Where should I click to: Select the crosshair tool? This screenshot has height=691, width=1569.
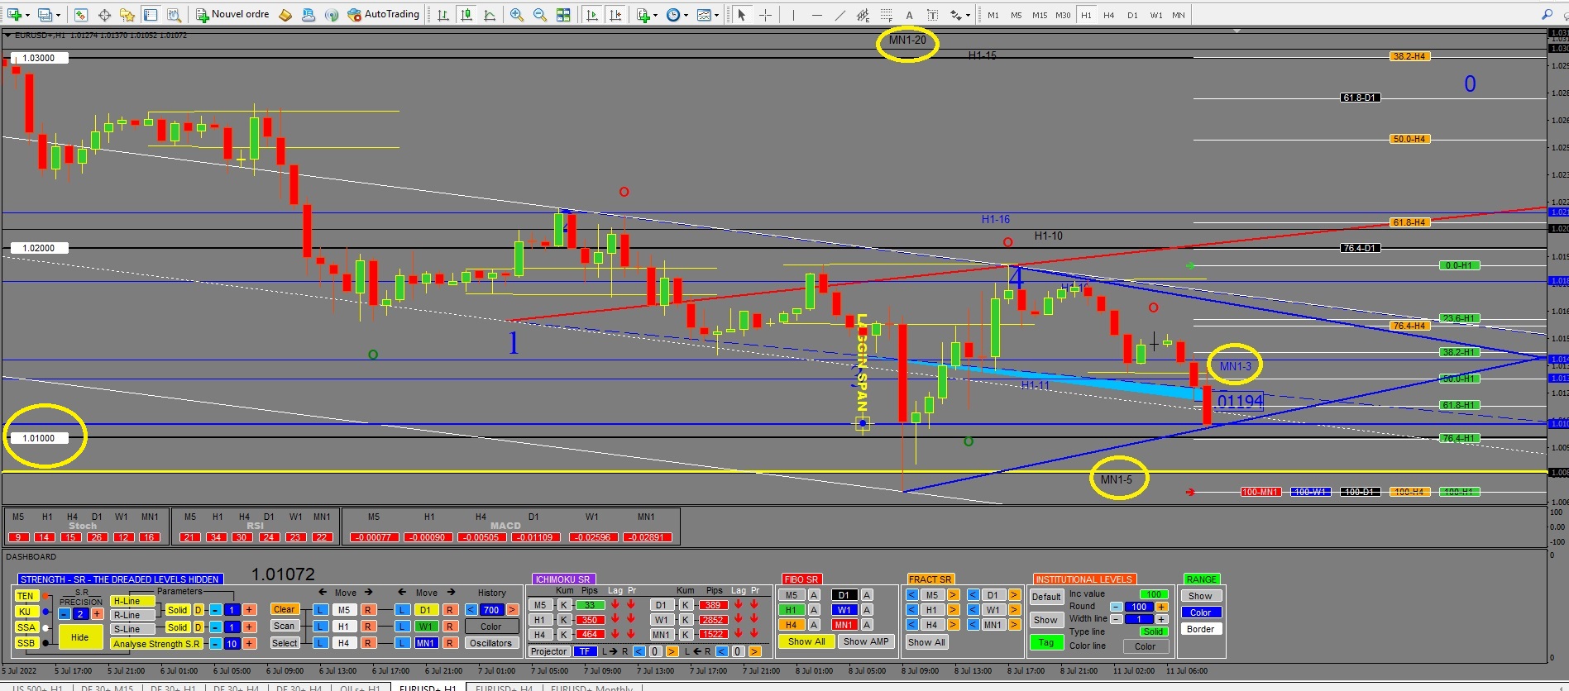pyautogui.click(x=765, y=15)
